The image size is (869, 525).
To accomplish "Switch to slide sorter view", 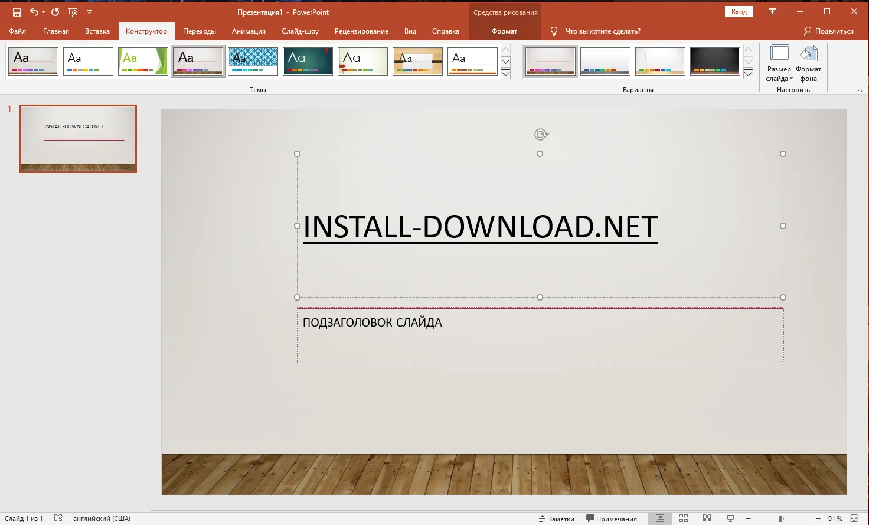I will 684,519.
